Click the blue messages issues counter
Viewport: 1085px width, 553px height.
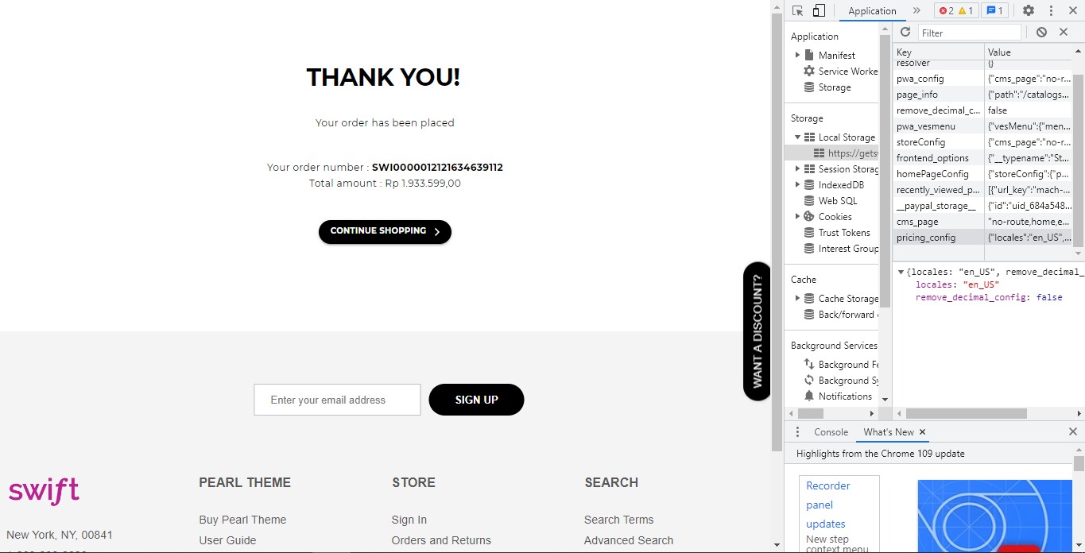point(994,10)
